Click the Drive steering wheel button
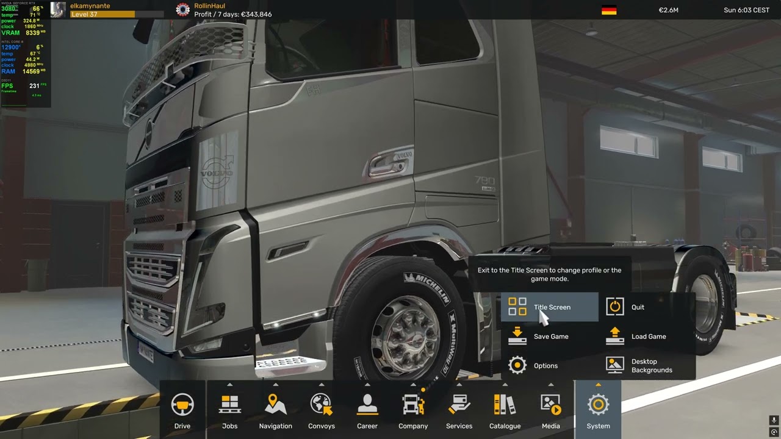This screenshot has height=439, width=781. tap(182, 410)
